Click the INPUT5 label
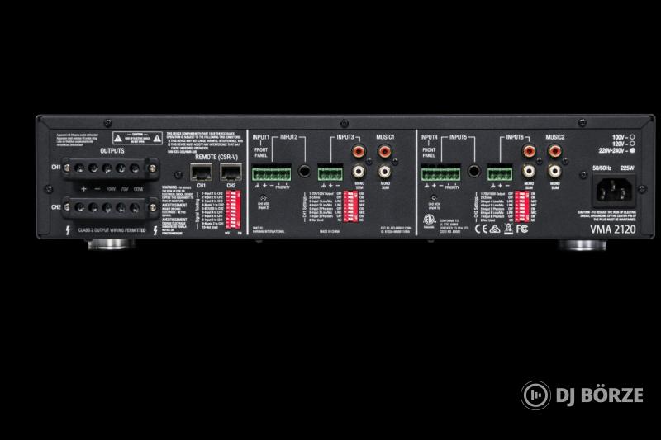This screenshot has height=440, width=661. [459, 137]
